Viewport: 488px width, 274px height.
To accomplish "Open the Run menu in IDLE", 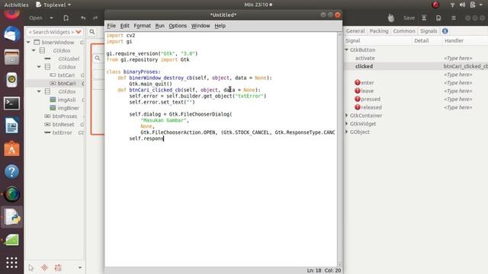I will (x=159, y=26).
